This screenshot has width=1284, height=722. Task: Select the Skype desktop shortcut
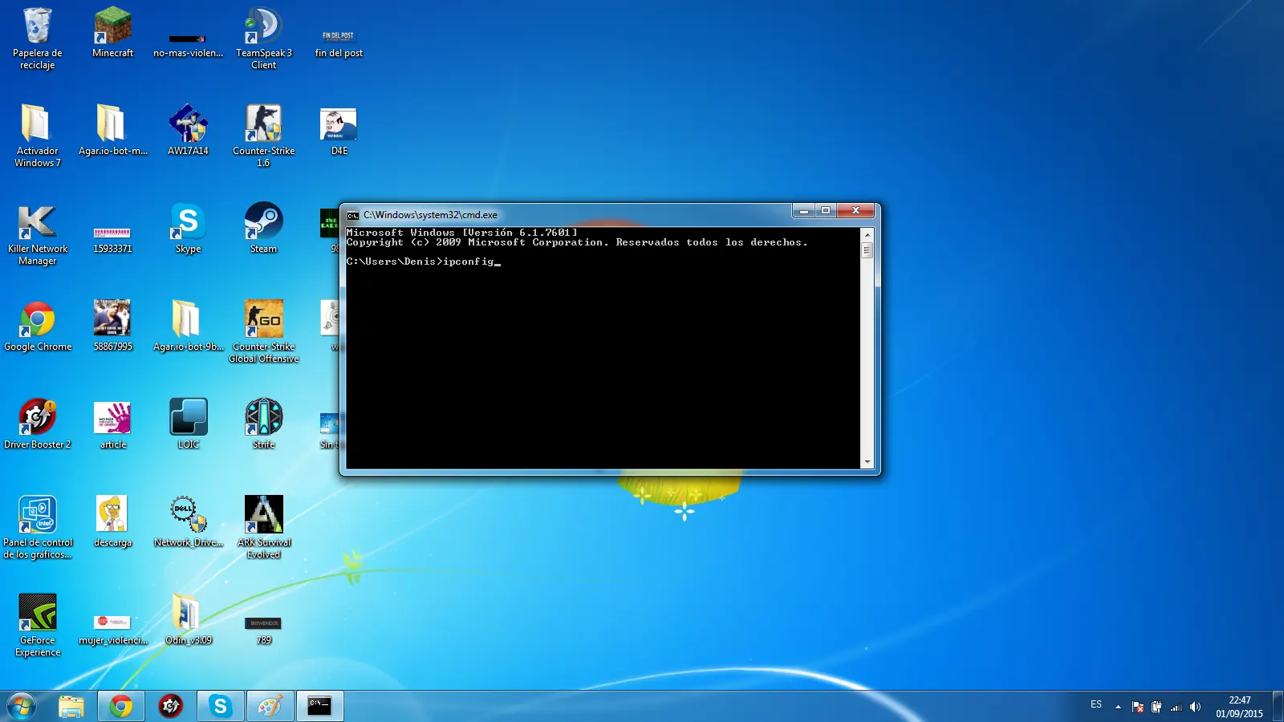click(x=188, y=229)
